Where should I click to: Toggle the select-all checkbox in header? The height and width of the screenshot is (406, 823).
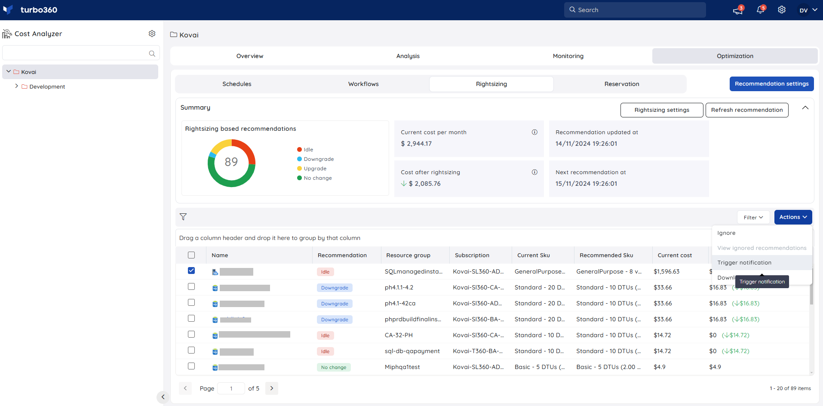pyautogui.click(x=191, y=255)
